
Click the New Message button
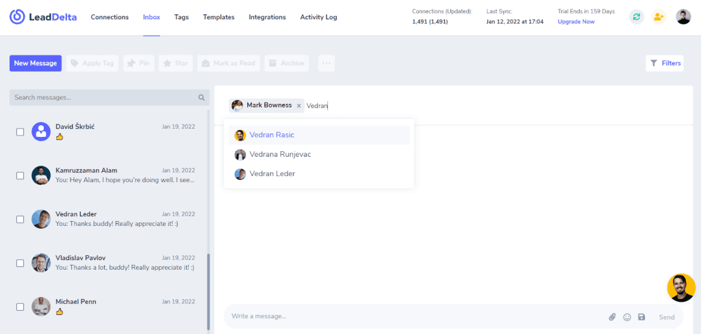pyautogui.click(x=36, y=64)
